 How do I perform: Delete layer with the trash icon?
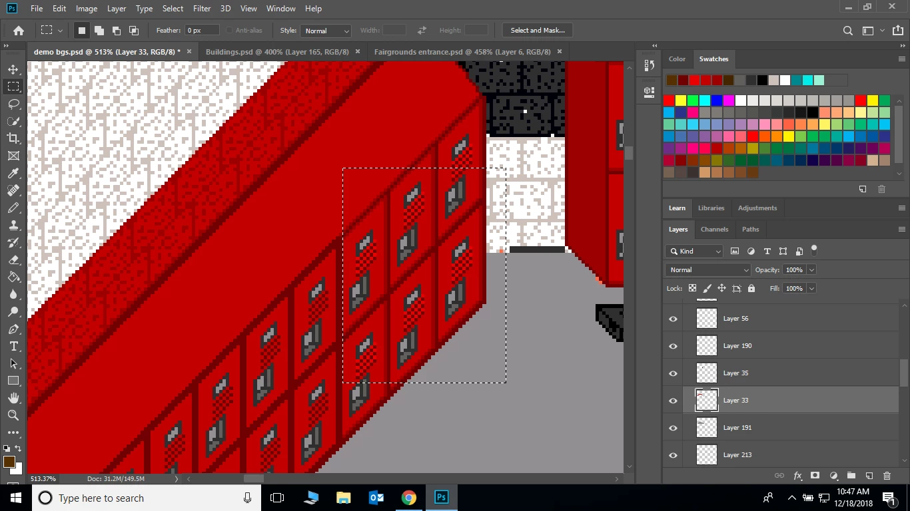(887, 476)
